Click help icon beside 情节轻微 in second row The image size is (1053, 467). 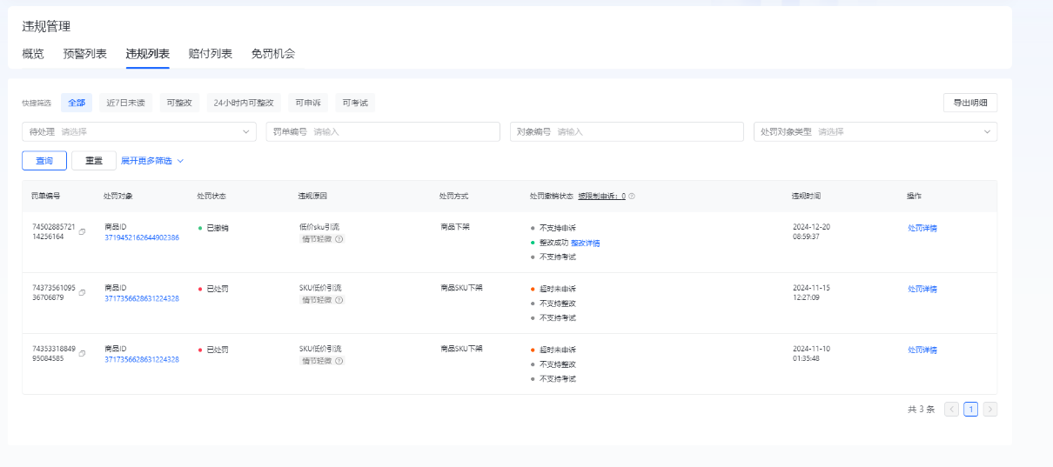pyautogui.click(x=339, y=299)
